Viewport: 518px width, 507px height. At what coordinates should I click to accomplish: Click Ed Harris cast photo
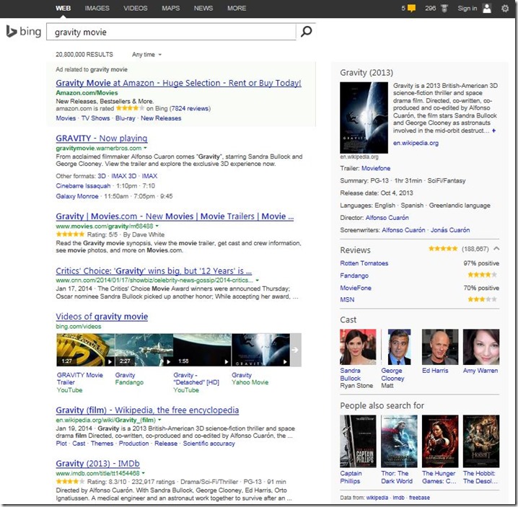(439, 347)
